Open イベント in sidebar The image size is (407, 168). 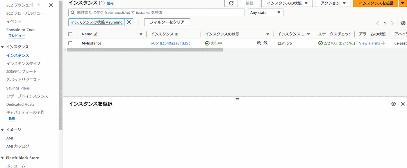(14, 21)
